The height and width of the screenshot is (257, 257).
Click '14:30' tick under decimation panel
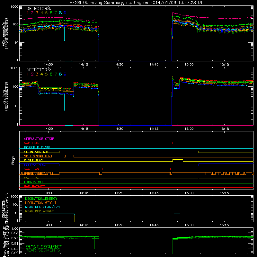[x=119, y=225]
